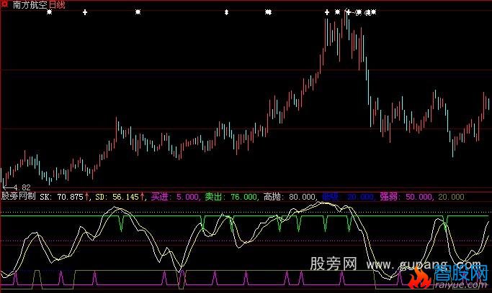Open the 股旁网制 indicator name menu
This screenshot has width=492, height=293.
tap(18, 195)
